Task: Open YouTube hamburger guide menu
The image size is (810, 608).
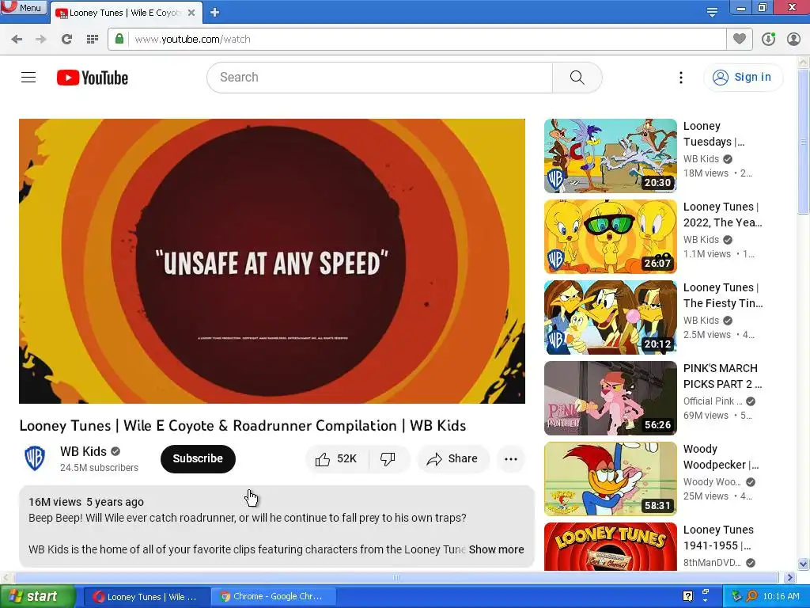Action: (28, 78)
